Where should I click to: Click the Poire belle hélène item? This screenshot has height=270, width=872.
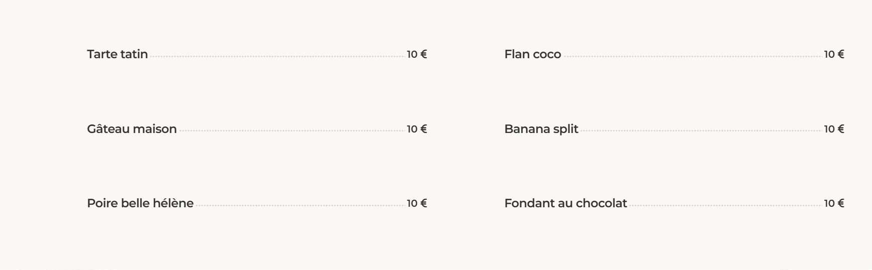coord(140,203)
